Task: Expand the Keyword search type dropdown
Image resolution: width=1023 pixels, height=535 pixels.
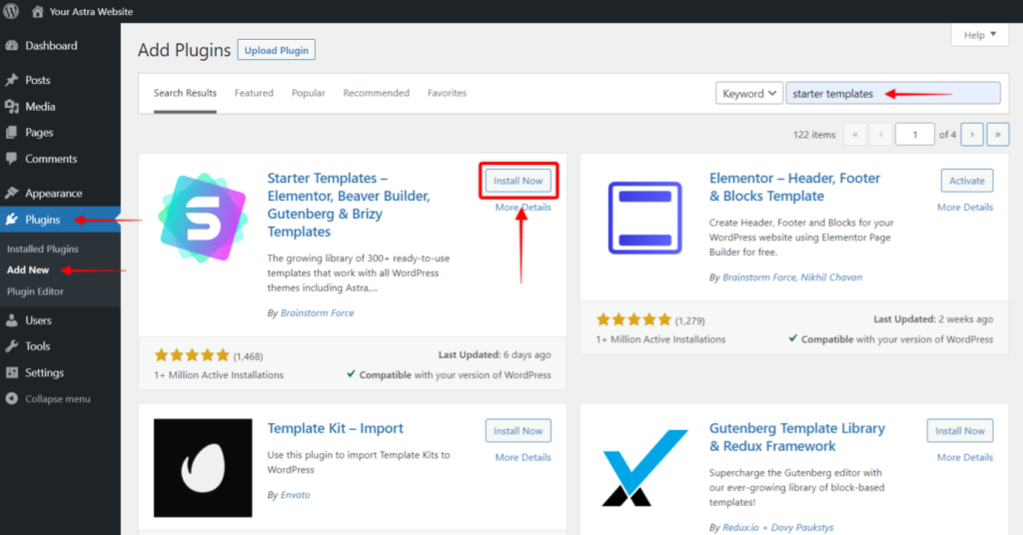Action: (x=748, y=94)
